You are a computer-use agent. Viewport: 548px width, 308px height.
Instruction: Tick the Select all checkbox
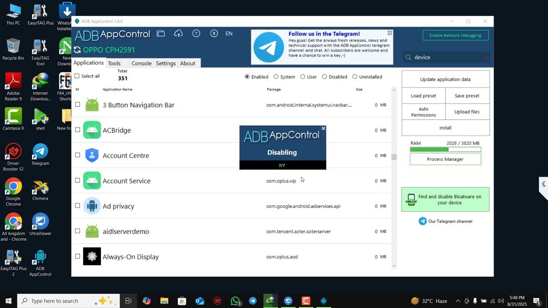pyautogui.click(x=77, y=76)
